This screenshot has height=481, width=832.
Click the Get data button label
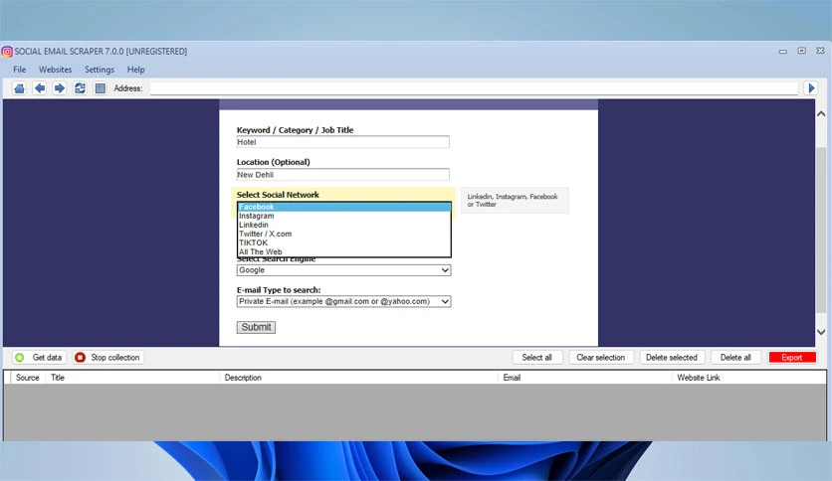[x=47, y=358]
